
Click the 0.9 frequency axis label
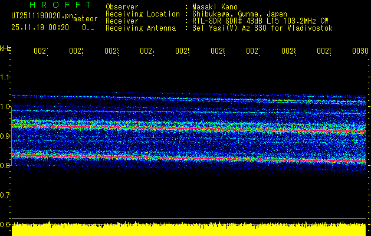pyautogui.click(x=5, y=136)
